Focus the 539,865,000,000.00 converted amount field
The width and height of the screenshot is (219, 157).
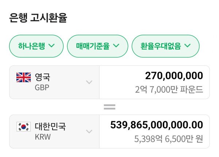click(157, 125)
